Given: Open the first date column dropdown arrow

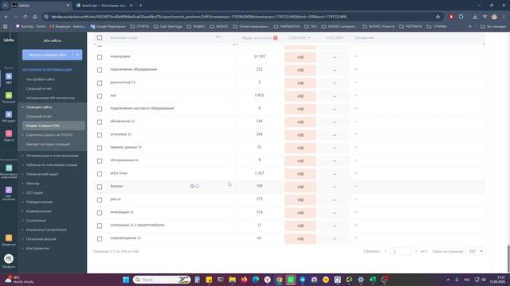Looking at the screenshot, I should 309,37.
